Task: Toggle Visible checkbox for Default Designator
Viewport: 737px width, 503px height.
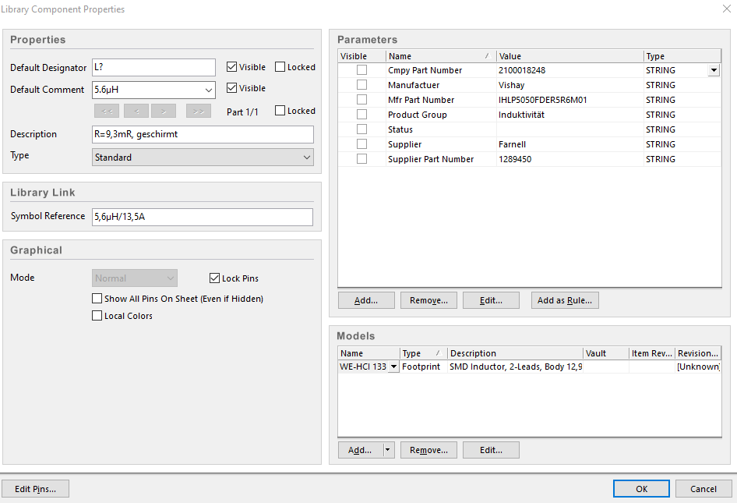Action: 231,67
